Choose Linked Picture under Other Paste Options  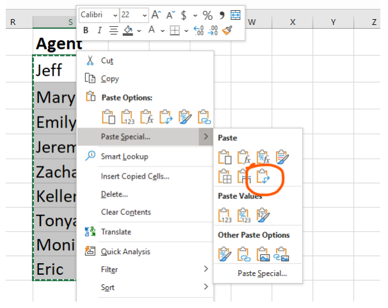coord(282,254)
